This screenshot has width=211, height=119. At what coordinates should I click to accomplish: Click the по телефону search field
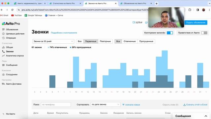click(56, 104)
